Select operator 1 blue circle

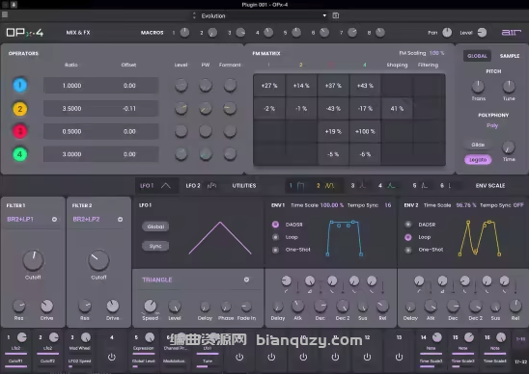(x=20, y=85)
